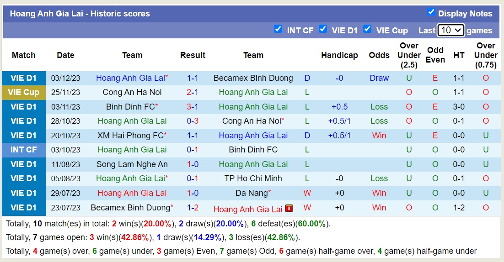Open the 3-1 result on 03/11/23

[193, 107]
